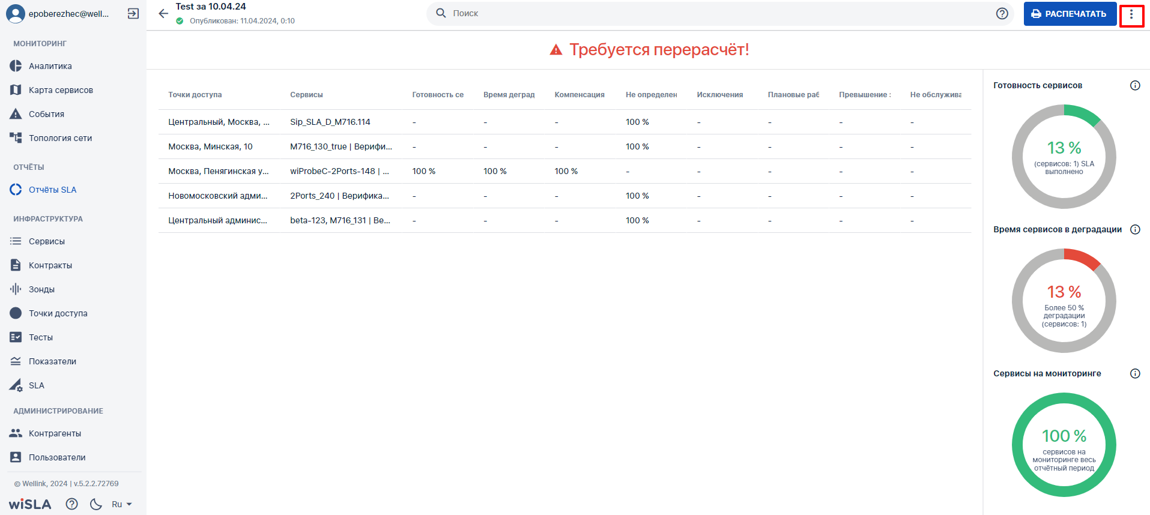This screenshot has width=1150, height=515.
Task: Click the 100 % monitoring donut chart
Action: coord(1064,445)
